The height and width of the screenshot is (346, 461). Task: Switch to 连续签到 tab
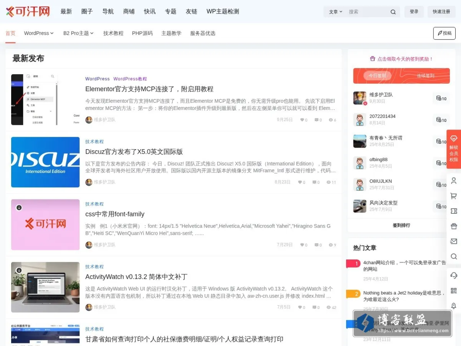pos(426,76)
